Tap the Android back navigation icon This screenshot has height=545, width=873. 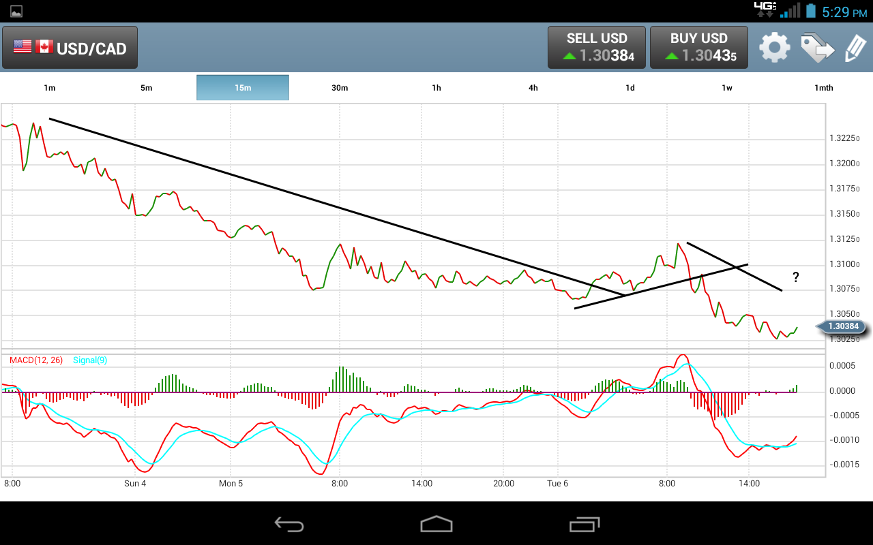click(288, 524)
